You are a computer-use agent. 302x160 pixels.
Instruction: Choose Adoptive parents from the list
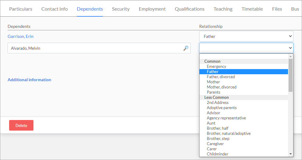pyautogui.click(x=244, y=108)
